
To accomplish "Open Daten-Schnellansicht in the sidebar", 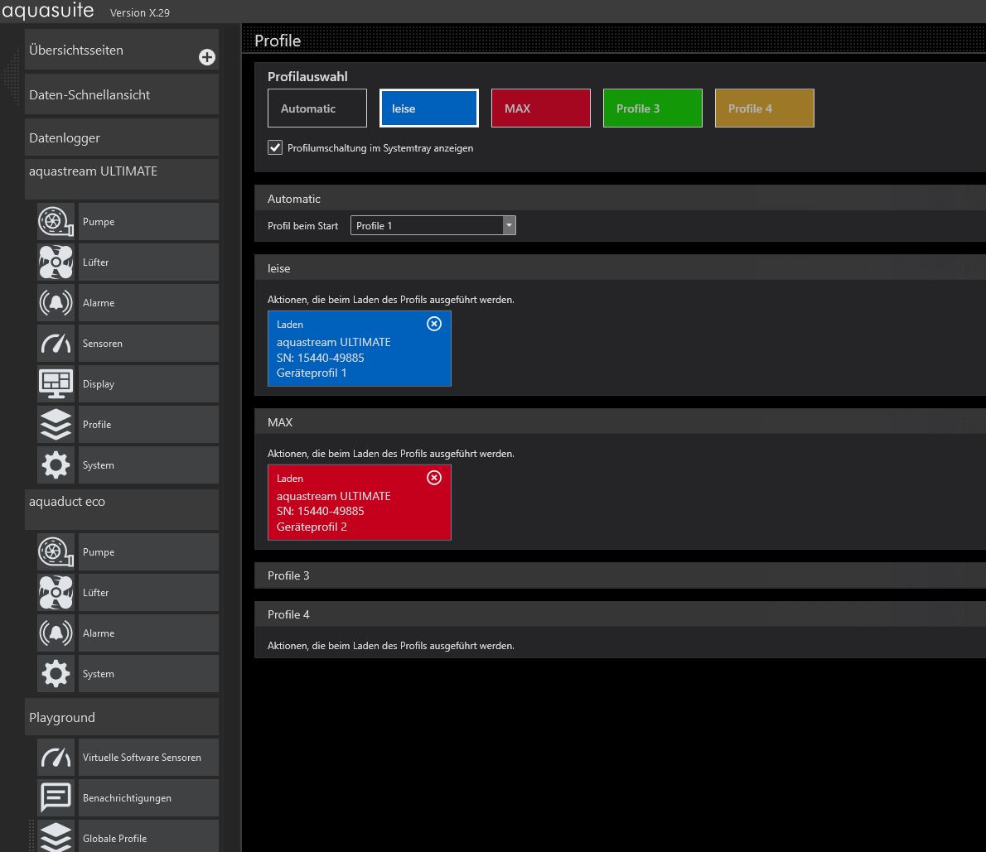I will [121, 95].
